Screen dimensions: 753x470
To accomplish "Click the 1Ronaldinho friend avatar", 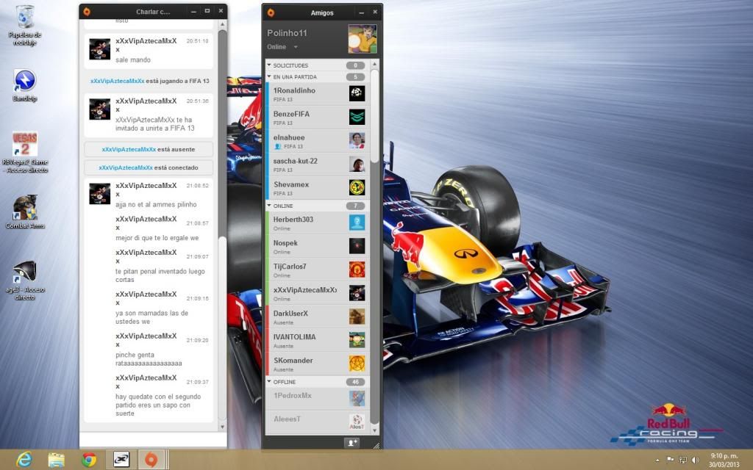I will [357, 93].
